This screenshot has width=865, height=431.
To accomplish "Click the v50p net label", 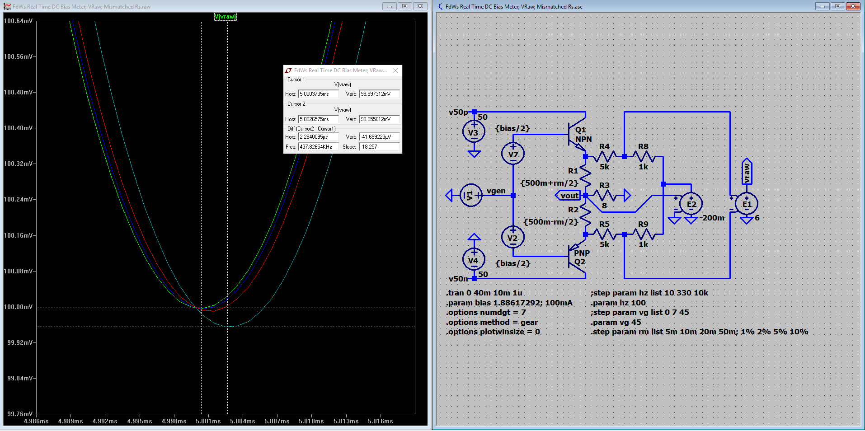I will point(458,112).
